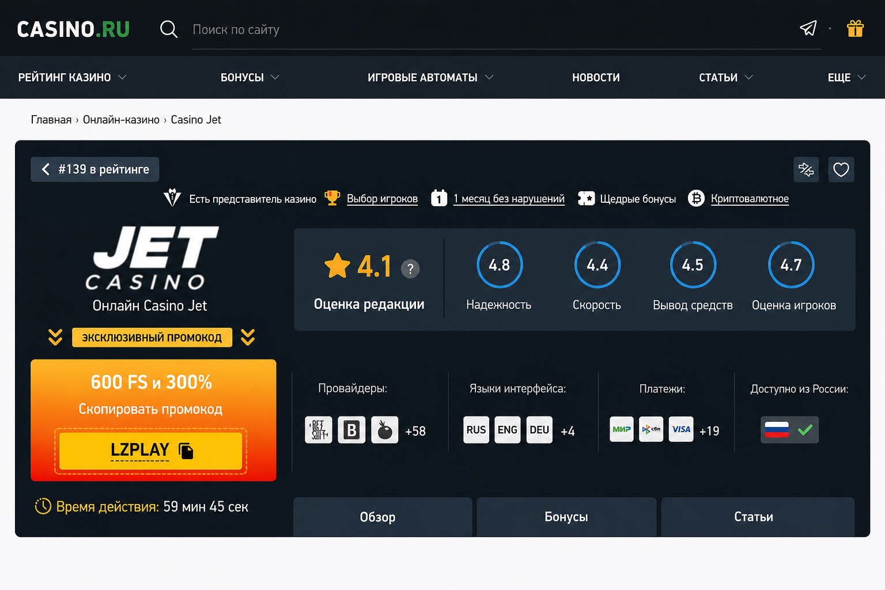Go back via #139 в рейтинге button
The width and height of the screenshot is (885, 590).
point(95,169)
